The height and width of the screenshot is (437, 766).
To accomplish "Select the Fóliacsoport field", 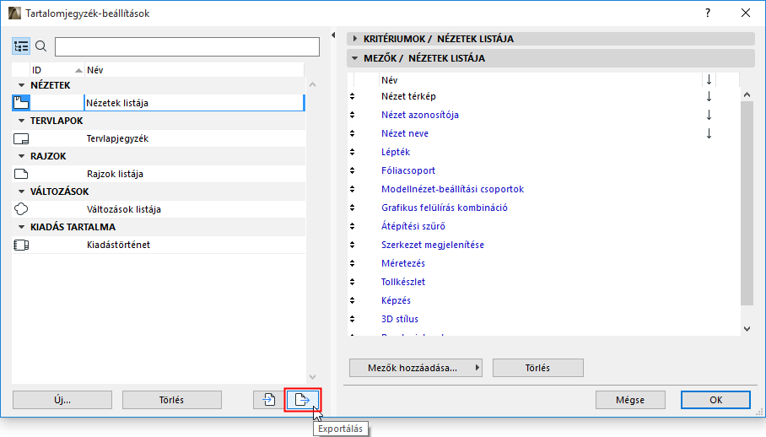I will [408, 171].
